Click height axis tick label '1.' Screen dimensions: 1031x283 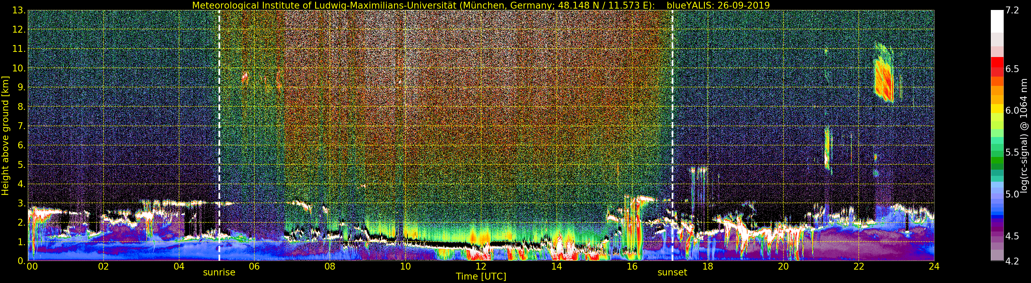(21, 241)
